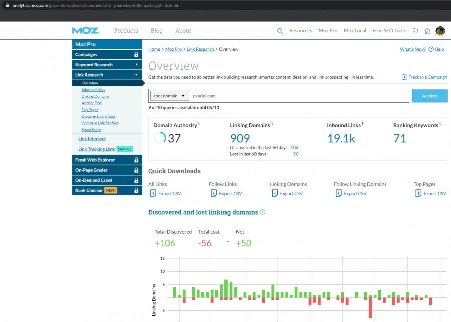Click the Moz logo

tap(85, 31)
